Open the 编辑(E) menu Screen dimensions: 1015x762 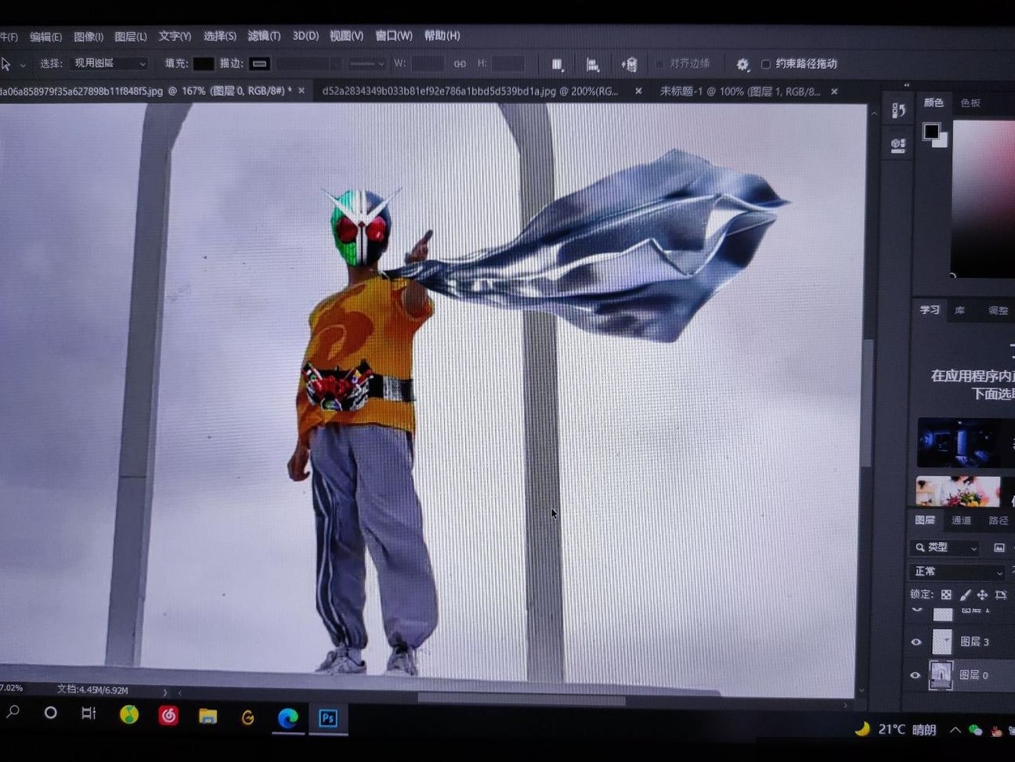pos(45,37)
